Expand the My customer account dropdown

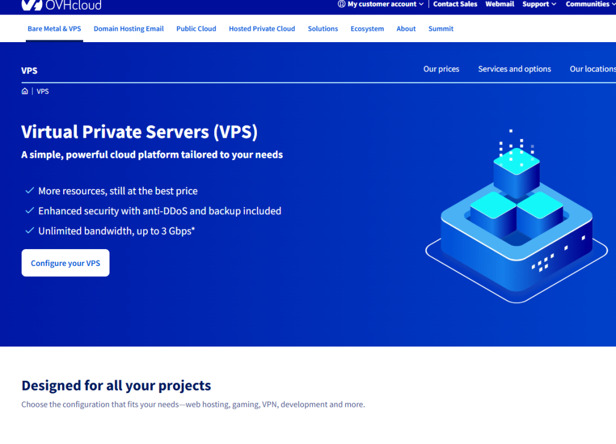pyautogui.click(x=381, y=4)
